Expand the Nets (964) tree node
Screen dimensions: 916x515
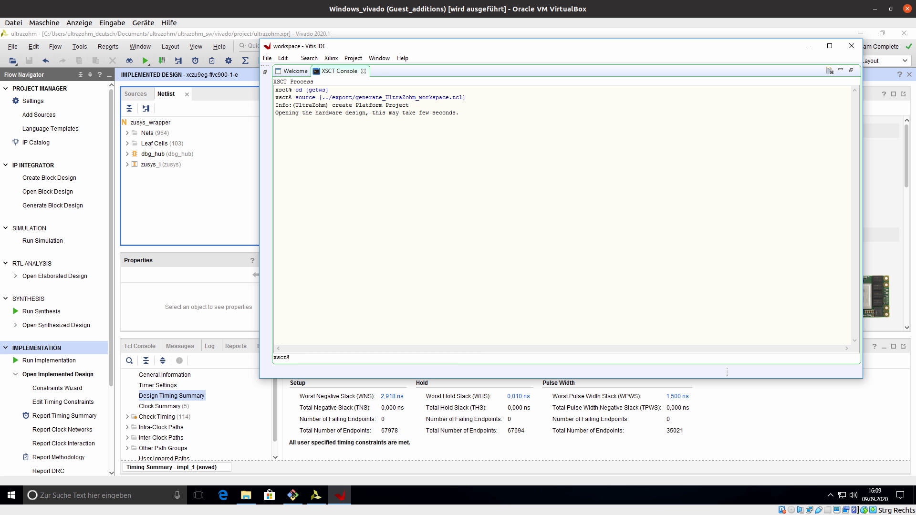tap(127, 133)
